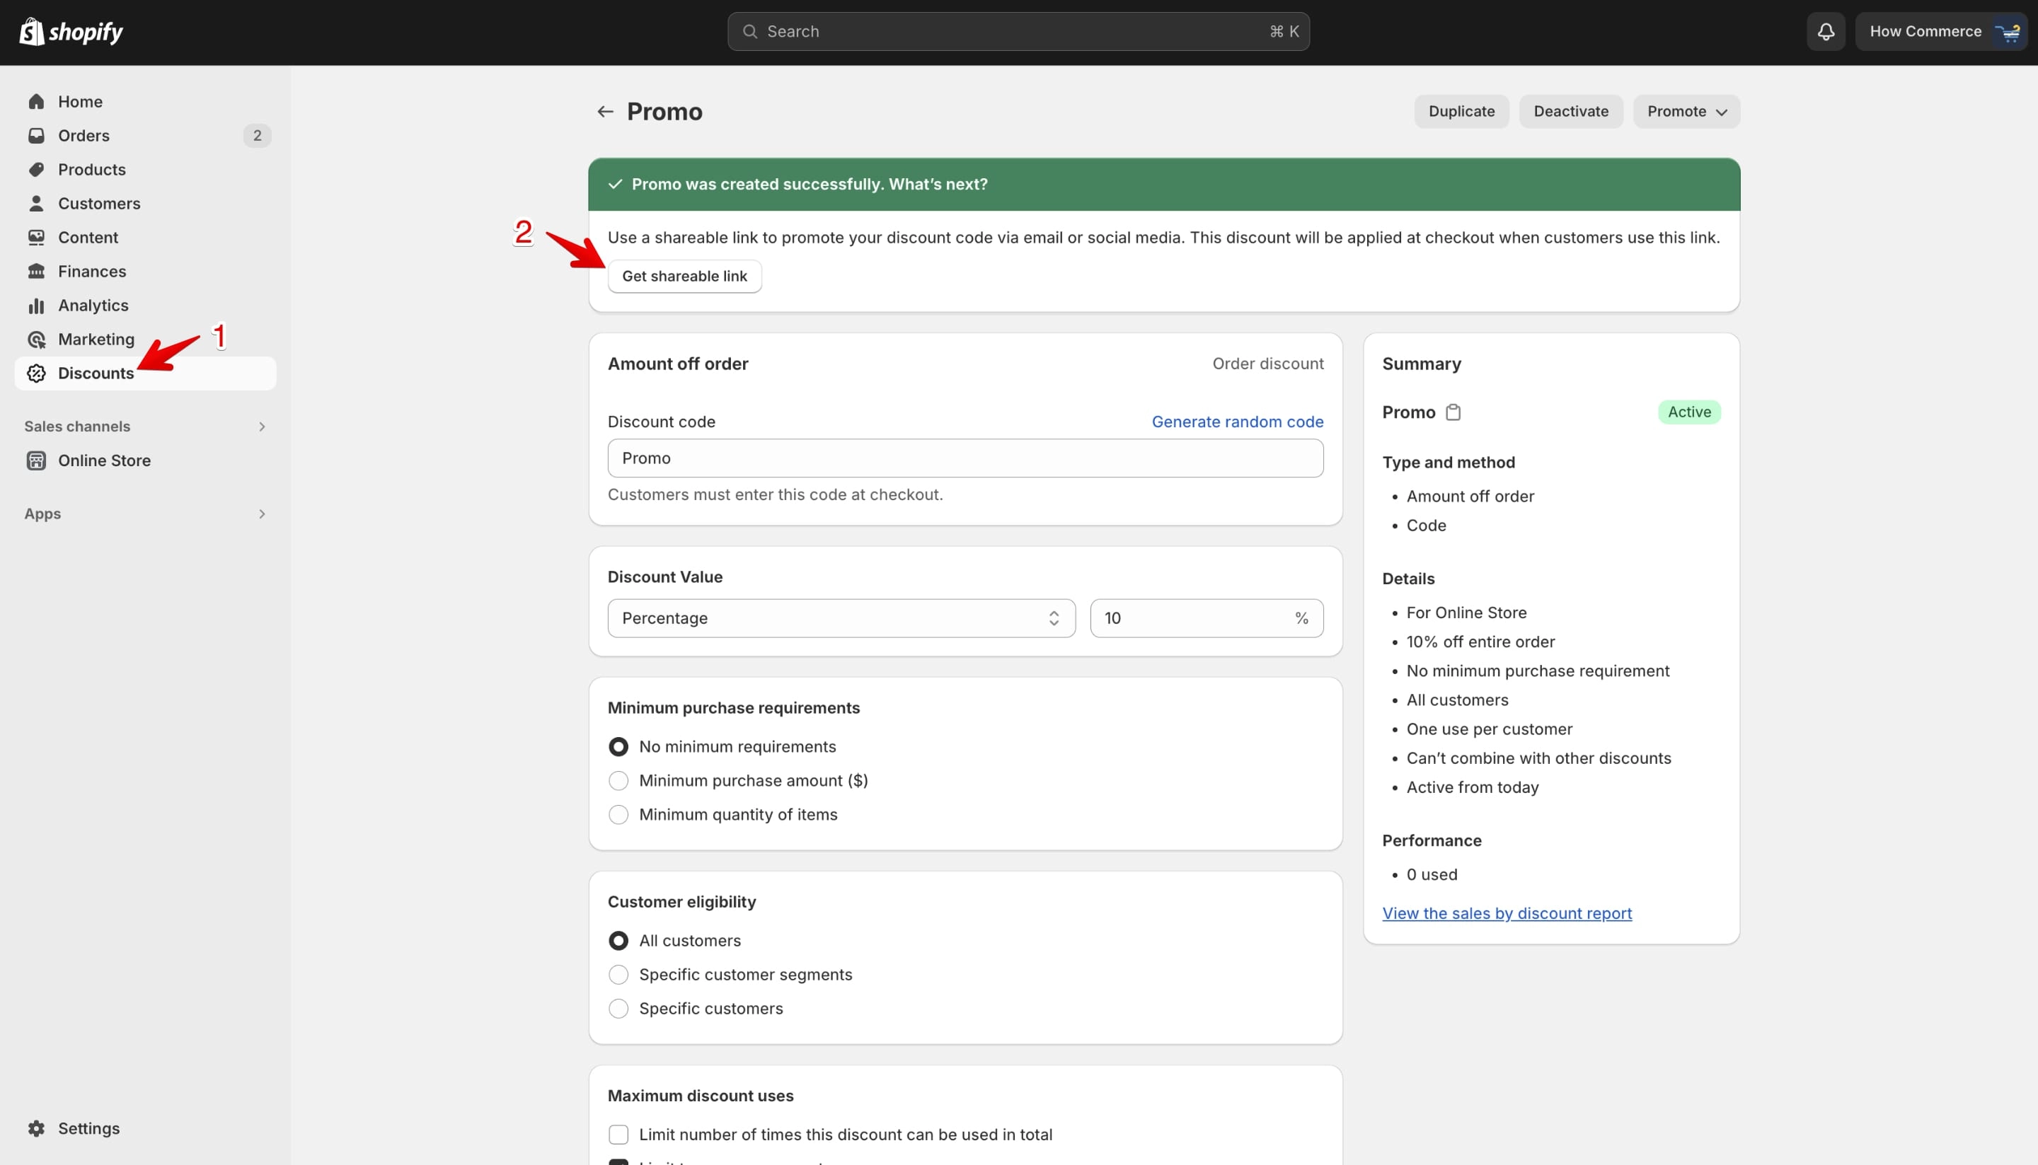Screen dimensions: 2038x1165
Task: Click the Discount code input field
Action: [965, 458]
